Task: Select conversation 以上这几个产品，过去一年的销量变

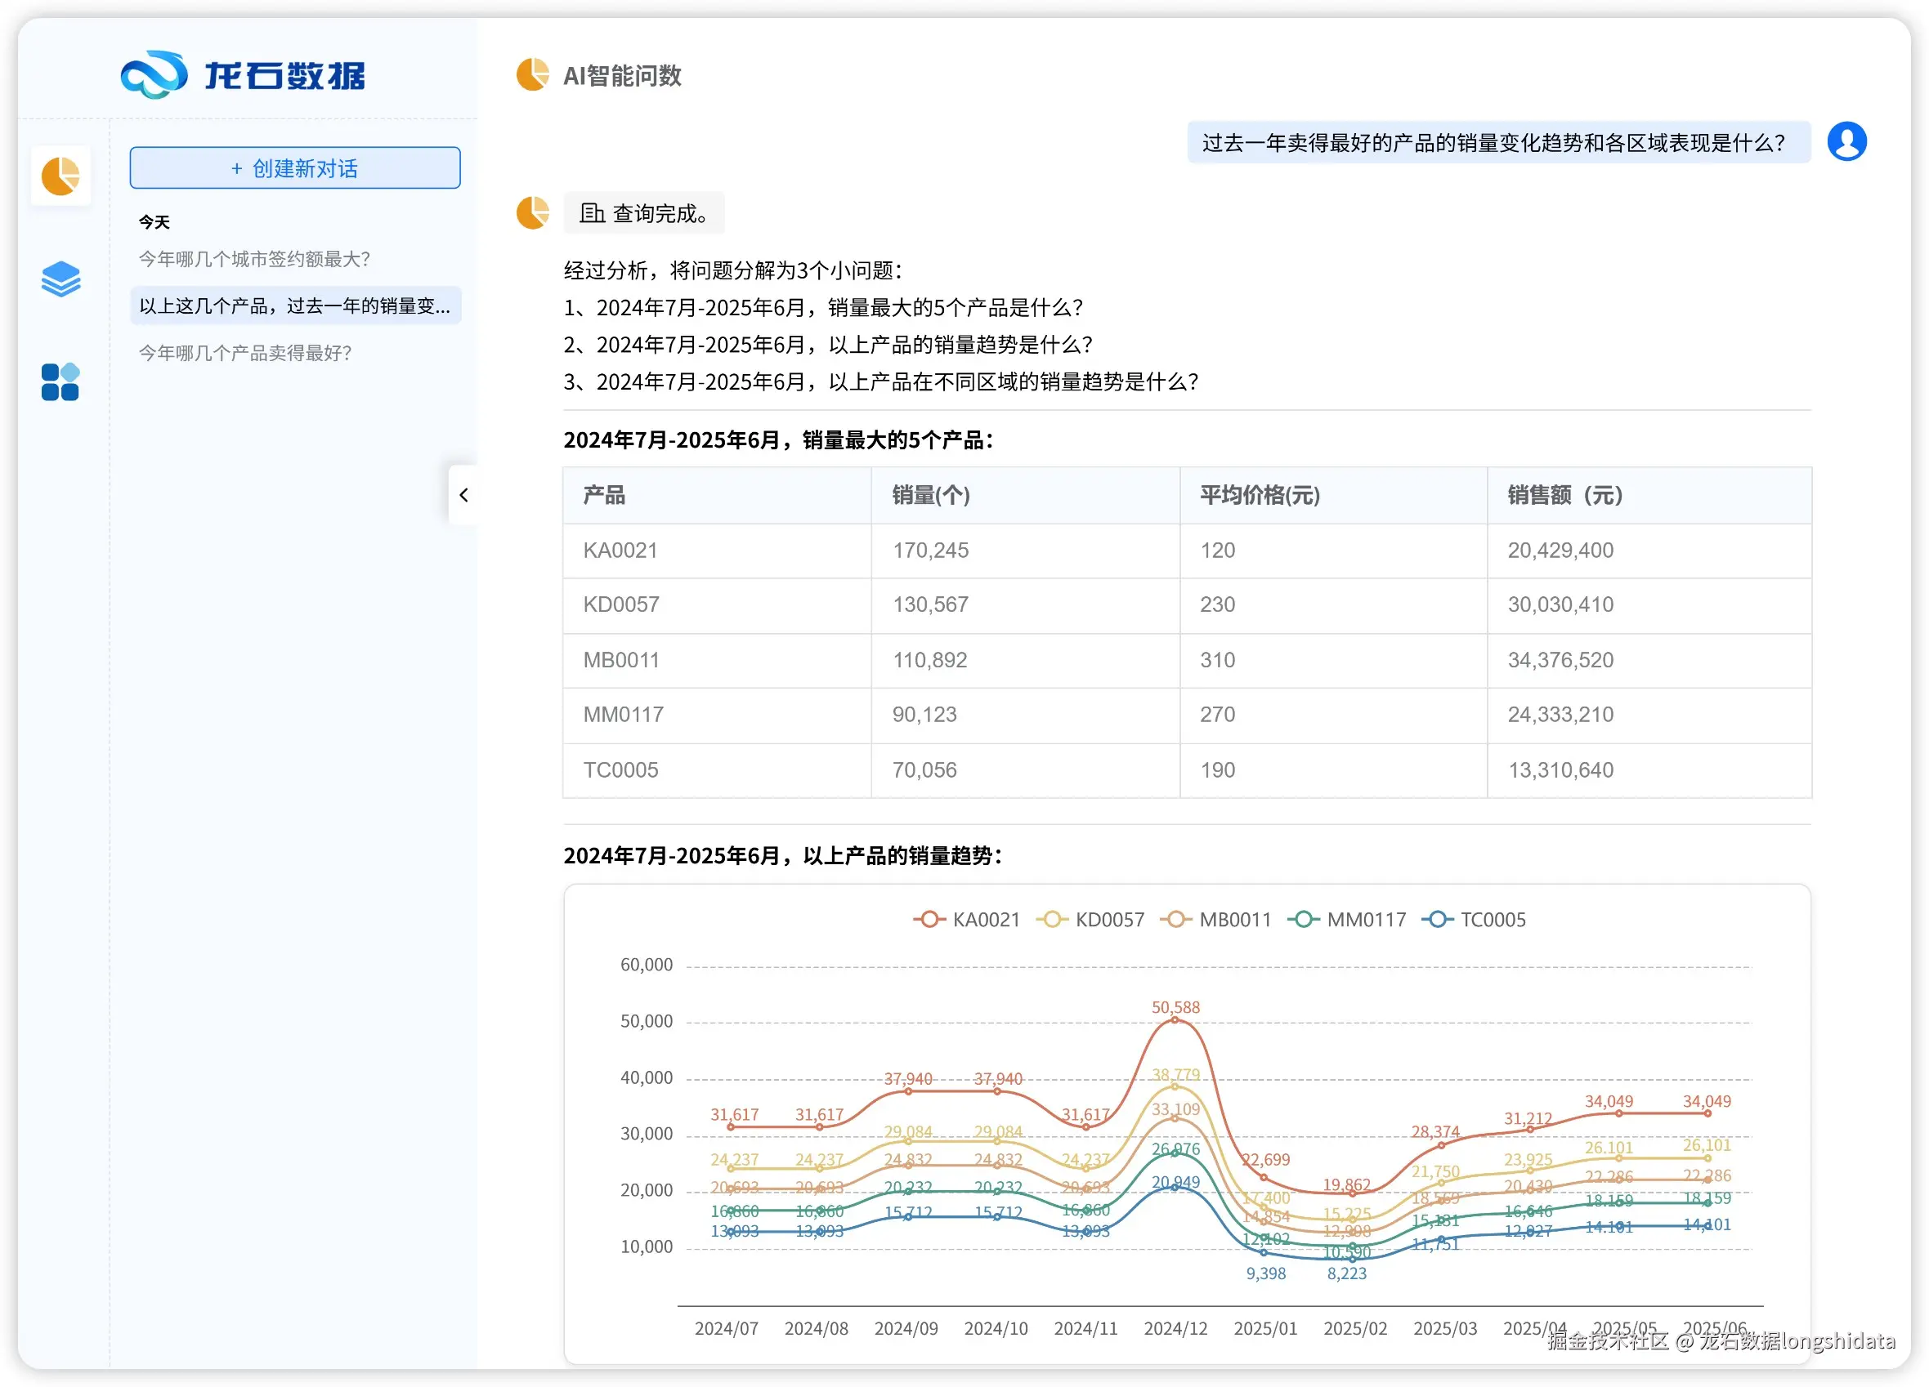Action: 295,306
